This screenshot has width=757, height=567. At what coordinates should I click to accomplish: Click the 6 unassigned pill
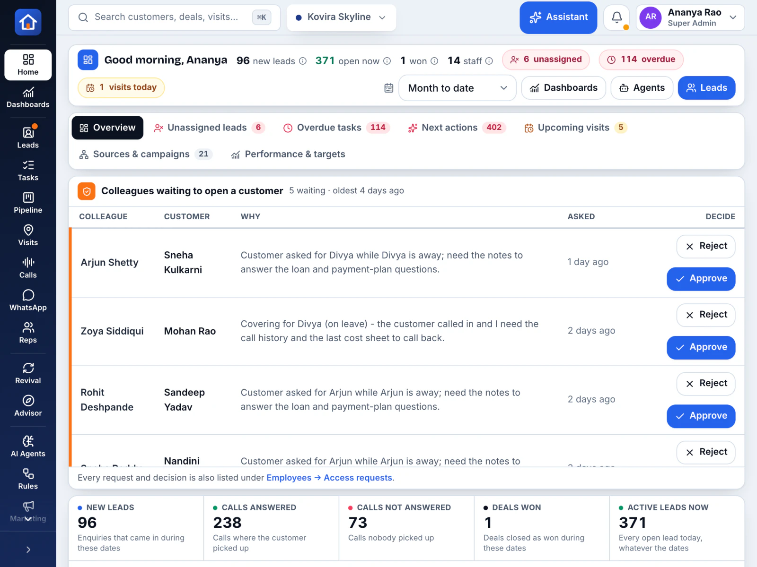[x=546, y=60]
